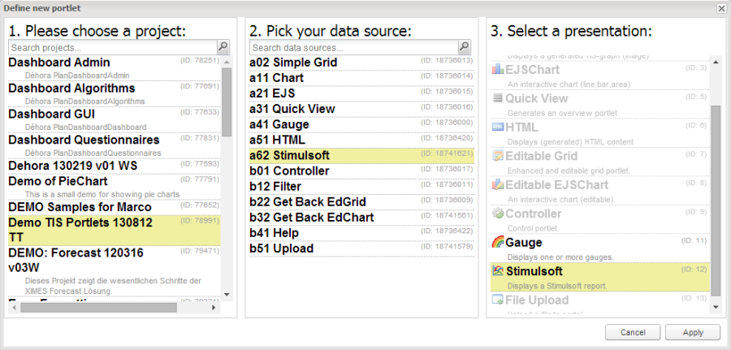Click the project list vertical scrollbar thumb
The width and height of the screenshot is (731, 350).
(227, 102)
